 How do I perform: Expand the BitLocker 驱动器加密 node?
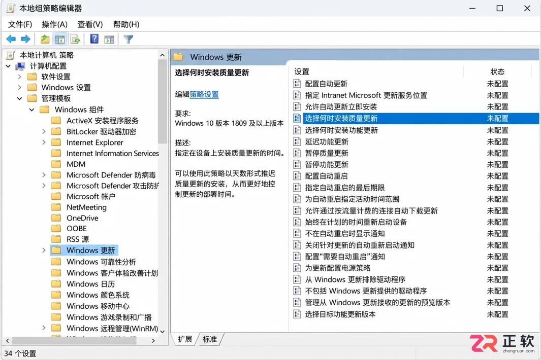pyautogui.click(x=44, y=131)
